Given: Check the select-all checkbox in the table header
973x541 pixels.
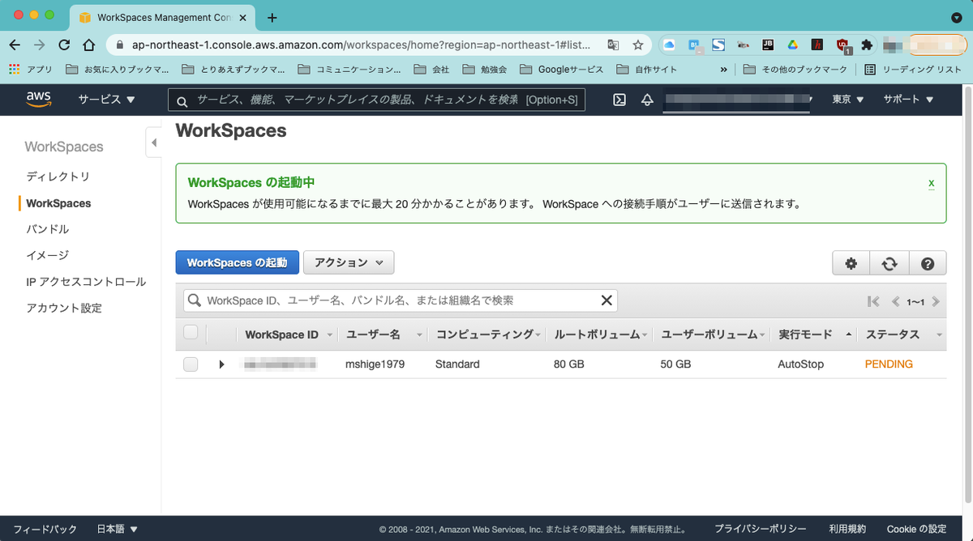Looking at the screenshot, I should [190, 333].
